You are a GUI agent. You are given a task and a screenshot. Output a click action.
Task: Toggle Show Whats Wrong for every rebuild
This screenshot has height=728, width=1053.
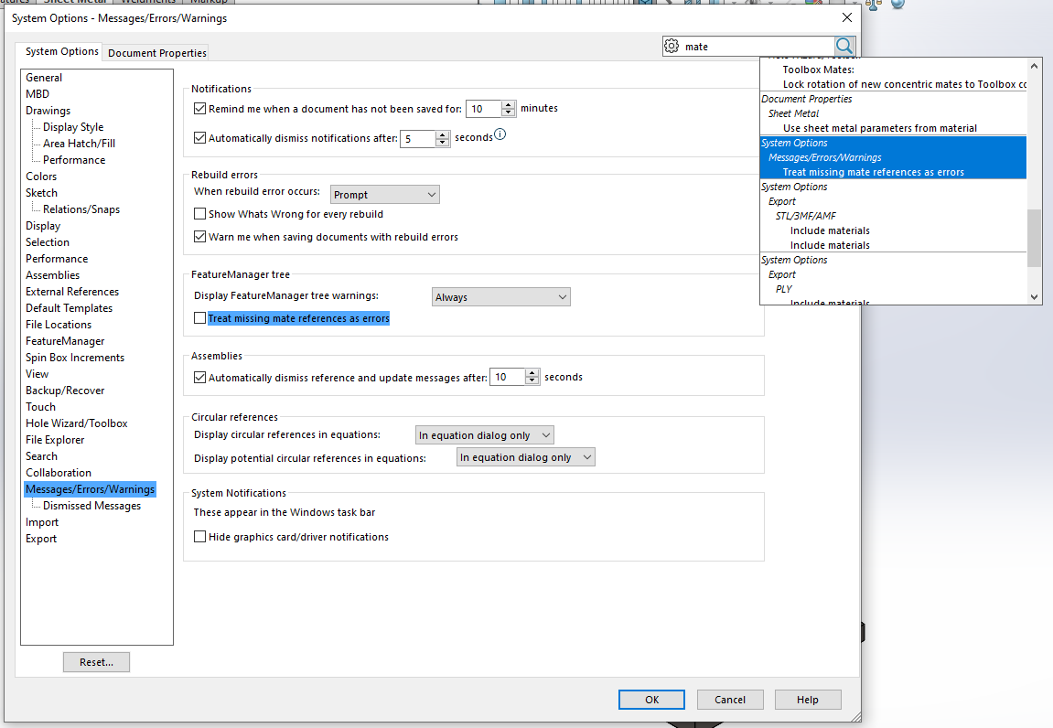coord(200,214)
